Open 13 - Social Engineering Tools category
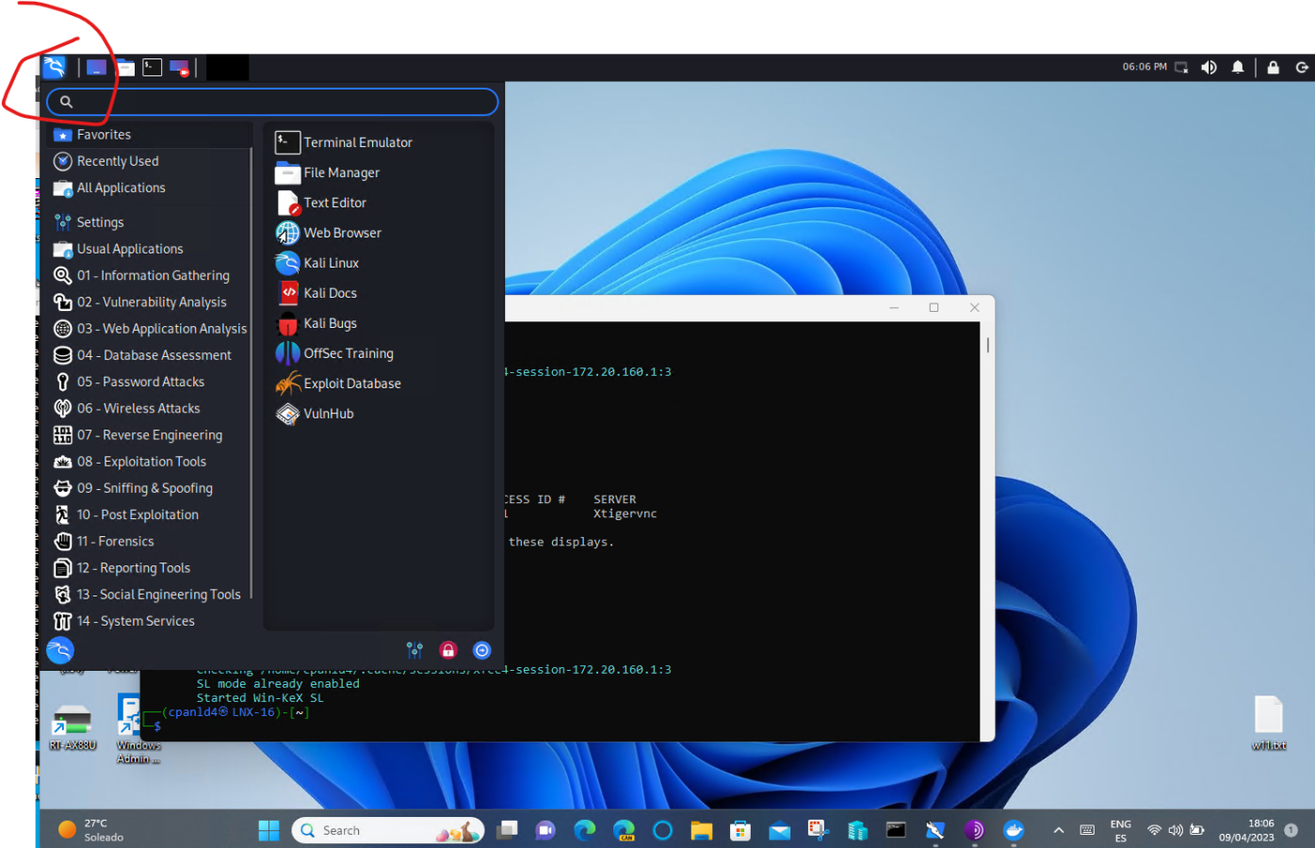This screenshot has height=848, width=1315. pos(151,595)
